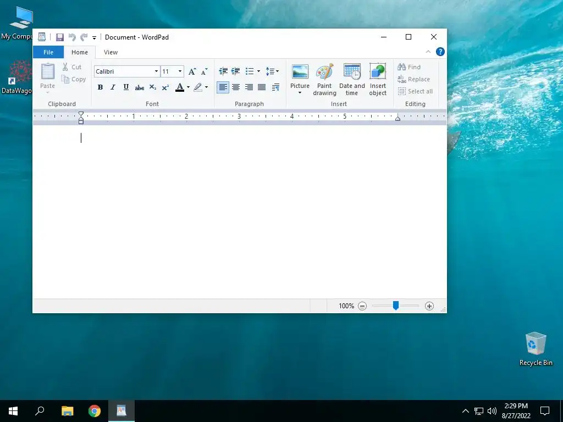Viewport: 563px width, 422px height.
Task: Click the zoom slider handle
Action: [396, 306]
